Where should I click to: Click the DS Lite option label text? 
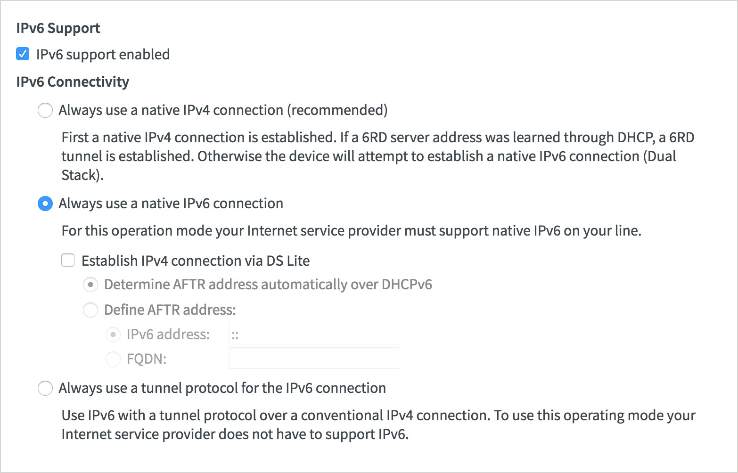196,260
